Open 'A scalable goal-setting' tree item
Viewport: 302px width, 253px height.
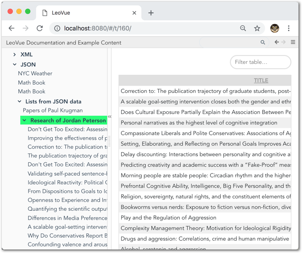pos(68,227)
